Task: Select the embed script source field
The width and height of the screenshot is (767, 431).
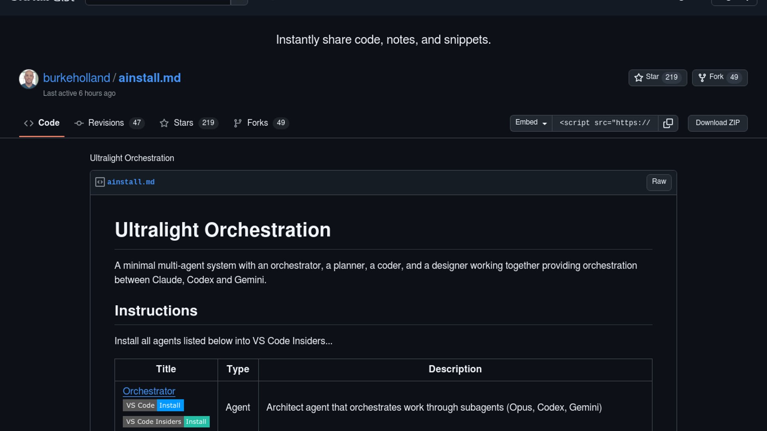Action: (x=605, y=123)
